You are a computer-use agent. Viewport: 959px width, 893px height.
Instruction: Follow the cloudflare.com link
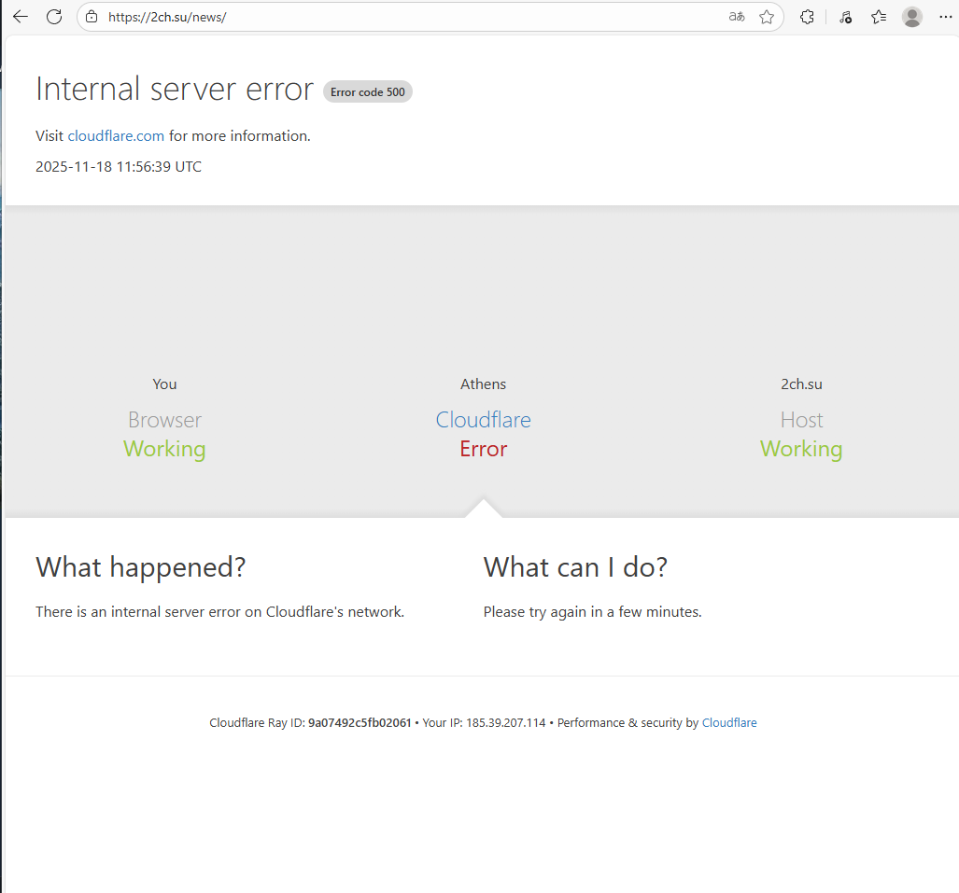point(116,135)
